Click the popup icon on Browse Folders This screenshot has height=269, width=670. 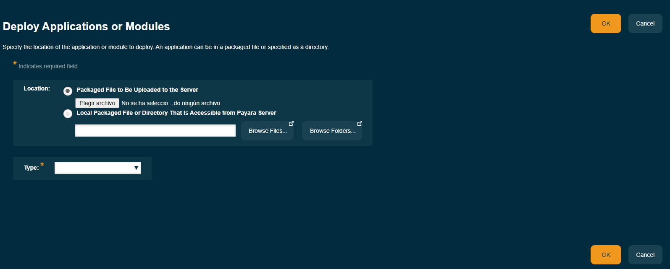[x=360, y=124]
